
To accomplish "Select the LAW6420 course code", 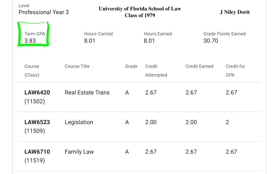I will (x=37, y=93).
